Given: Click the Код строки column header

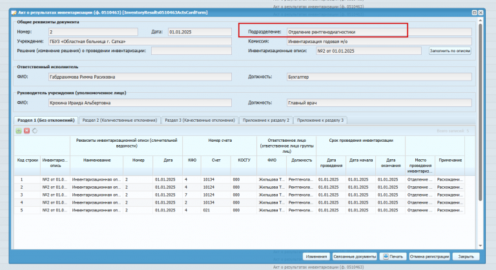Looking at the screenshot, I should point(27,166).
